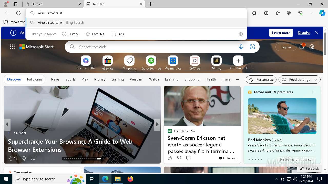Open Shopping shortcut tile

(129, 63)
